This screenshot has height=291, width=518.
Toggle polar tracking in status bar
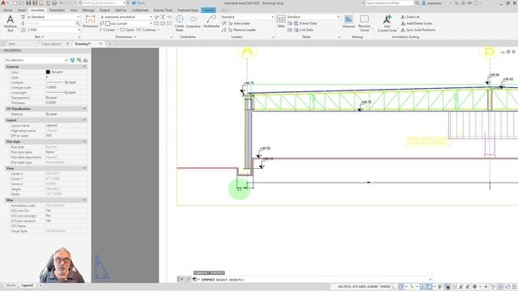click(x=401, y=287)
